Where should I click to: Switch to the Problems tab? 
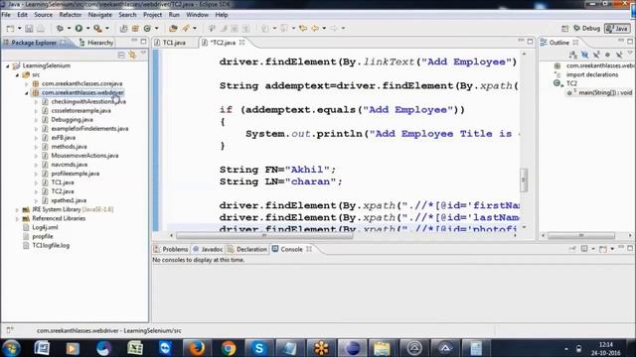point(171,249)
